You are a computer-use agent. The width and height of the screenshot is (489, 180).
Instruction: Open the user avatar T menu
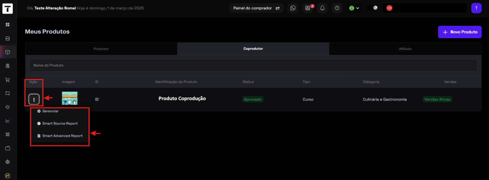click(476, 8)
